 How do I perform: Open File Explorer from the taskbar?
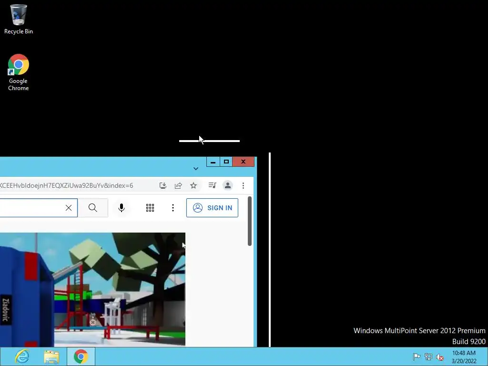click(x=51, y=356)
